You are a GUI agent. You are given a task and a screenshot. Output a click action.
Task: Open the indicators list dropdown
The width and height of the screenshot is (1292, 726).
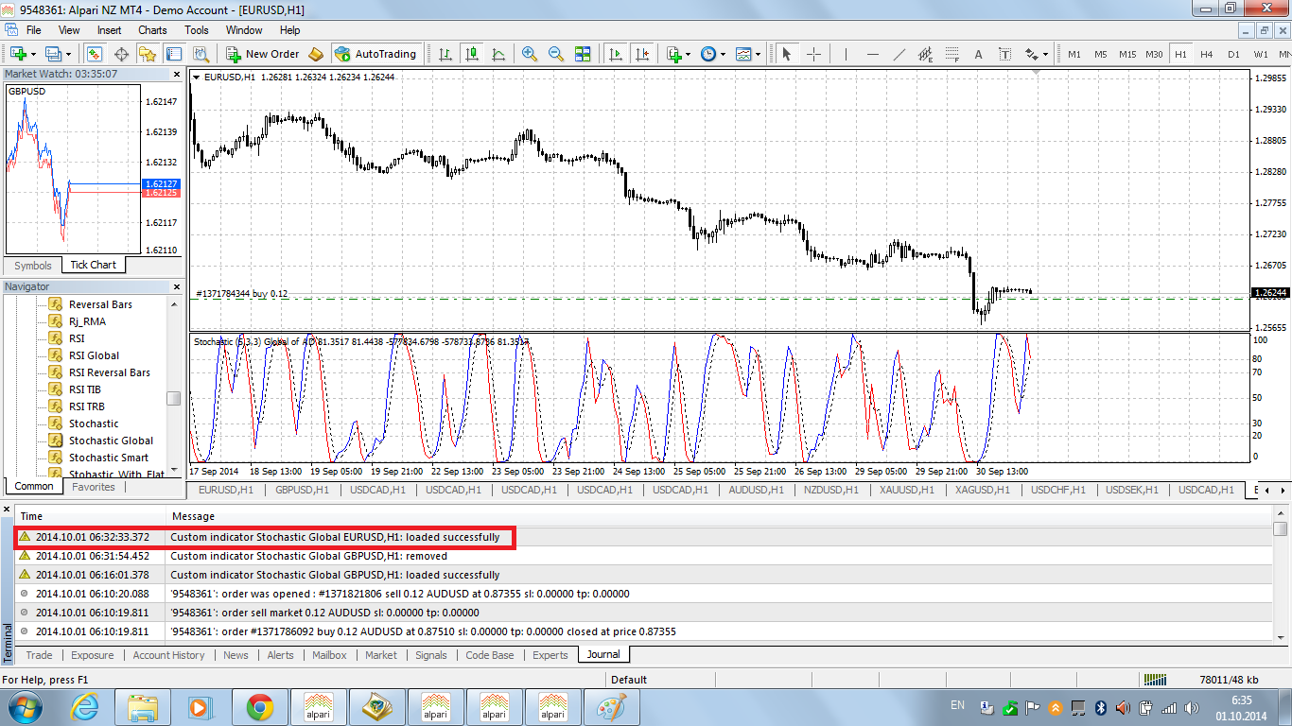click(x=688, y=54)
